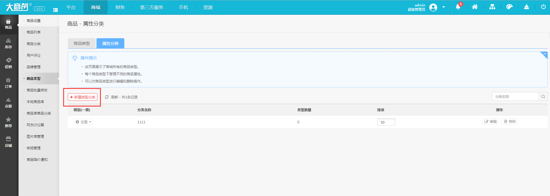Screen dimensions: 550x196
Task: Focus the 分类名称 search field
Action: [516, 97]
